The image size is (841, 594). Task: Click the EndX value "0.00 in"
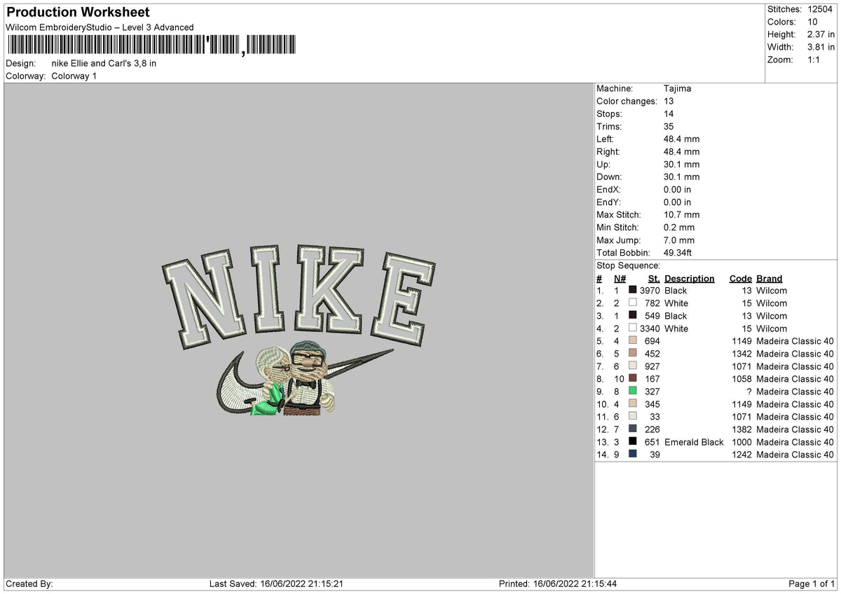(677, 189)
